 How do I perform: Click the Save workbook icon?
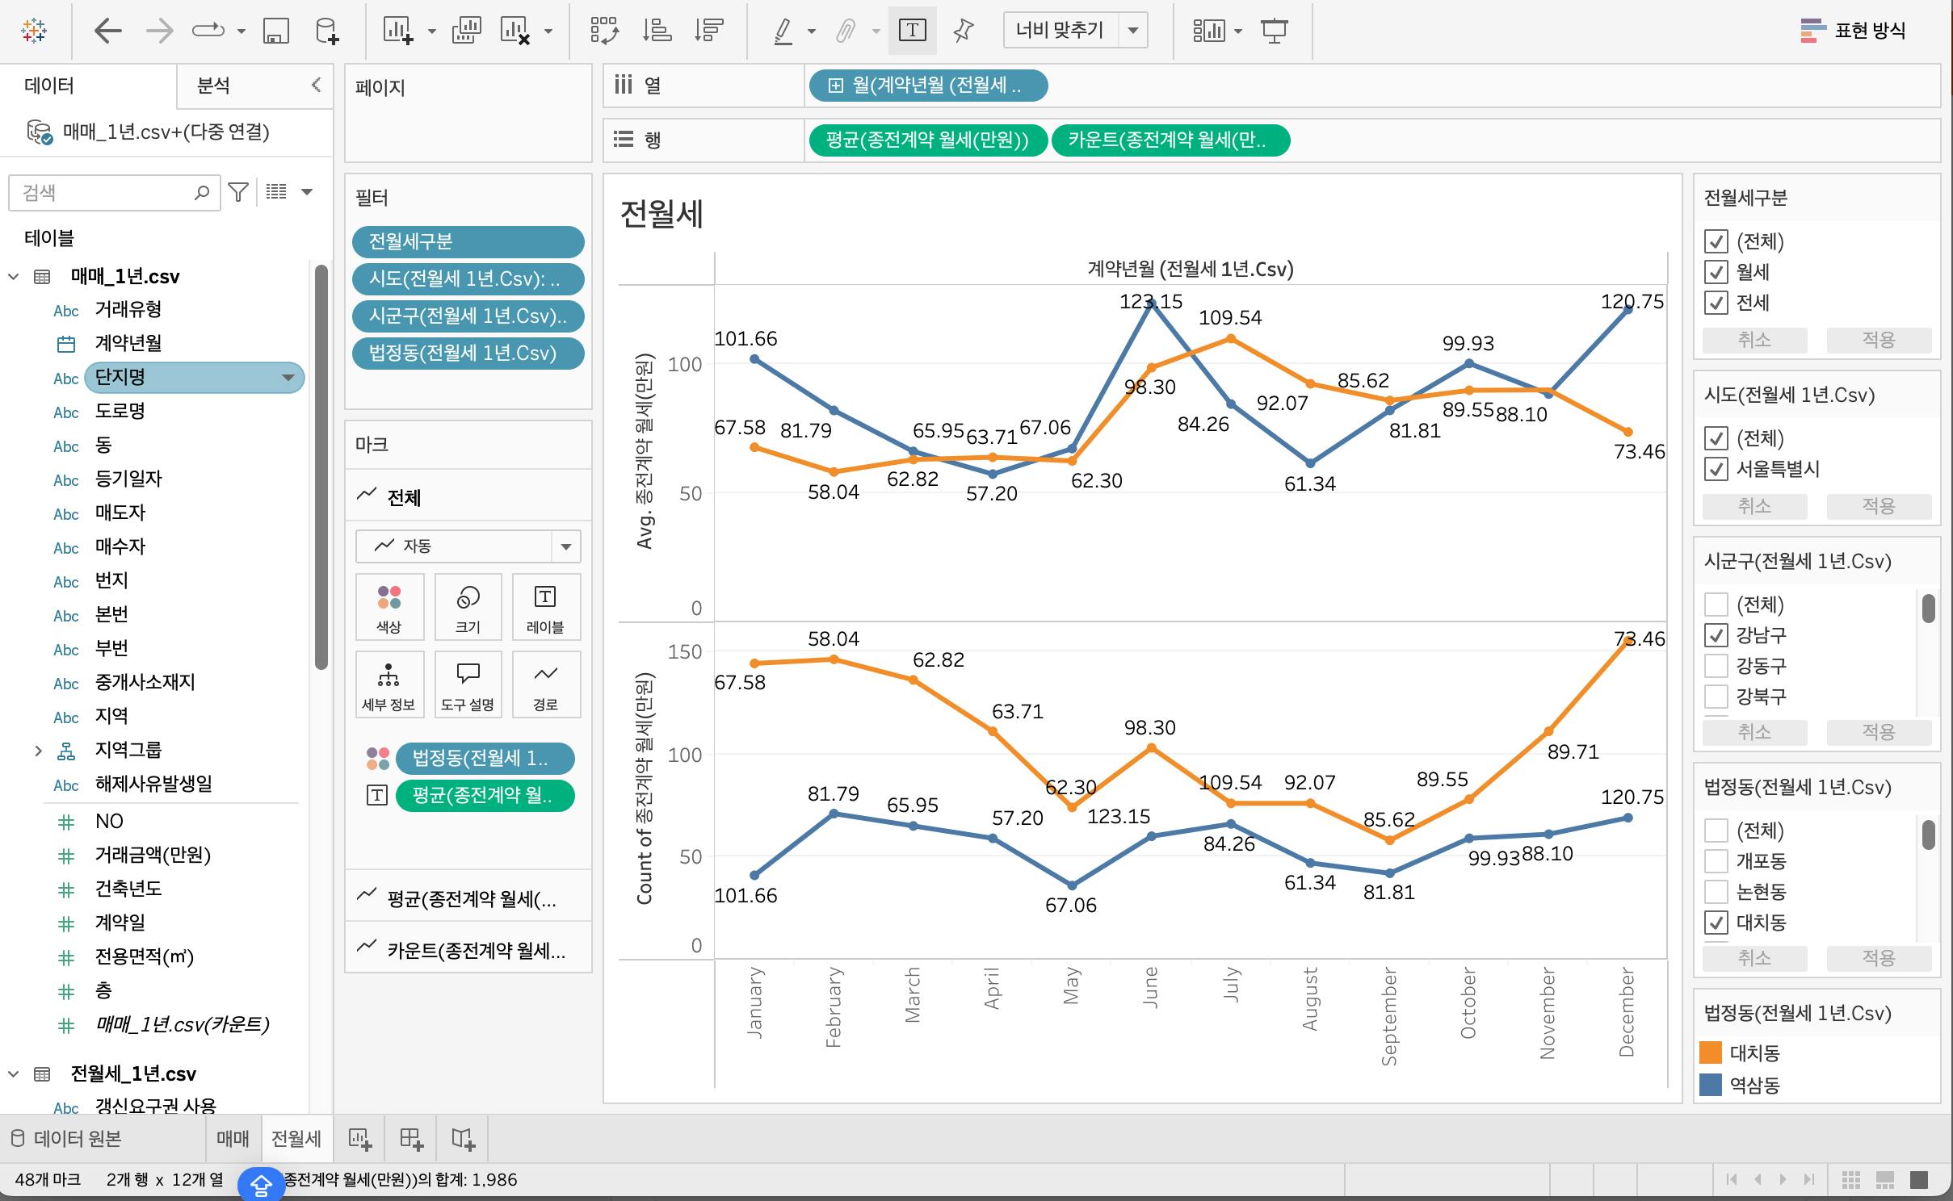click(275, 31)
